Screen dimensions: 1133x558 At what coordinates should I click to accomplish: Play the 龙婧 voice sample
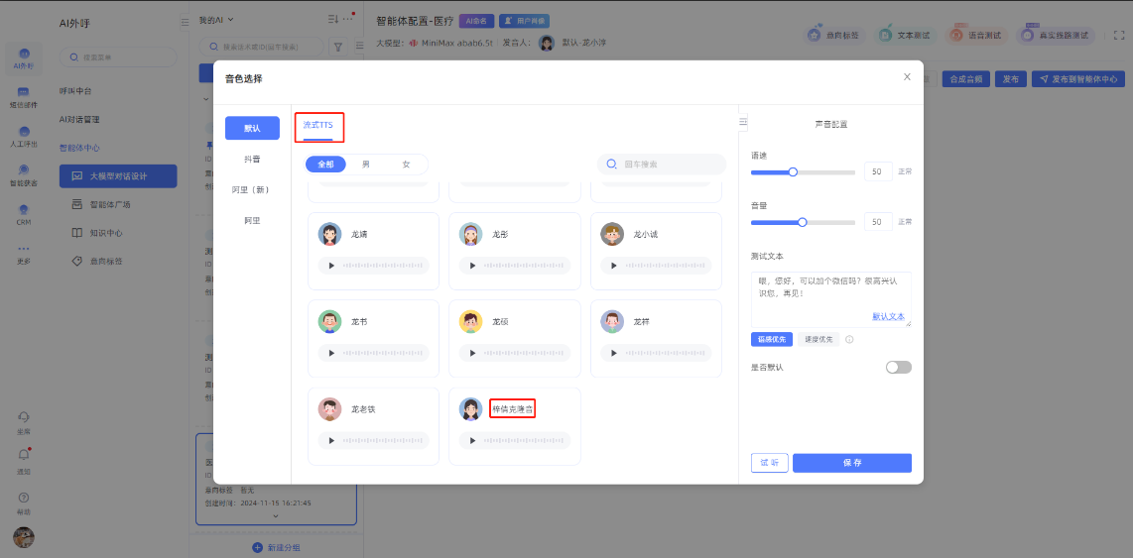click(x=330, y=266)
